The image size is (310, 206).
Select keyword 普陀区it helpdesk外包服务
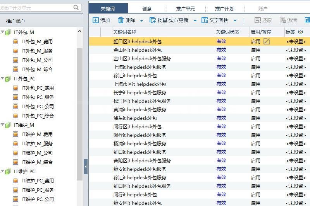click(142, 161)
